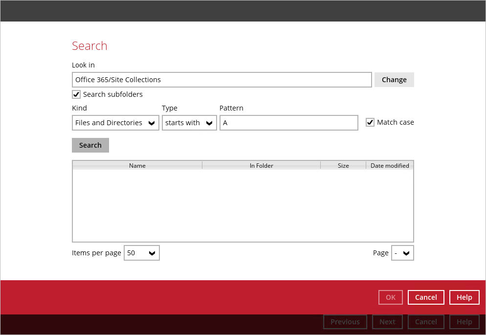The width and height of the screenshot is (486, 335).
Task: Click the dimmed Next button
Action: pyautogui.click(x=387, y=322)
